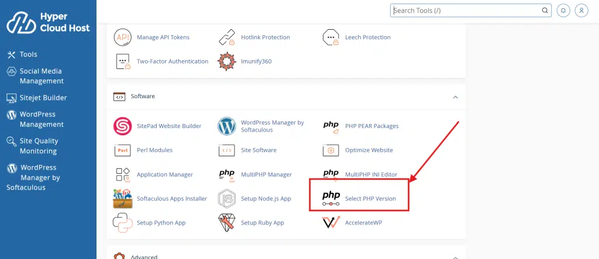The width and height of the screenshot is (599, 259).
Task: Open the SitePad Website Builder link
Action: point(169,126)
